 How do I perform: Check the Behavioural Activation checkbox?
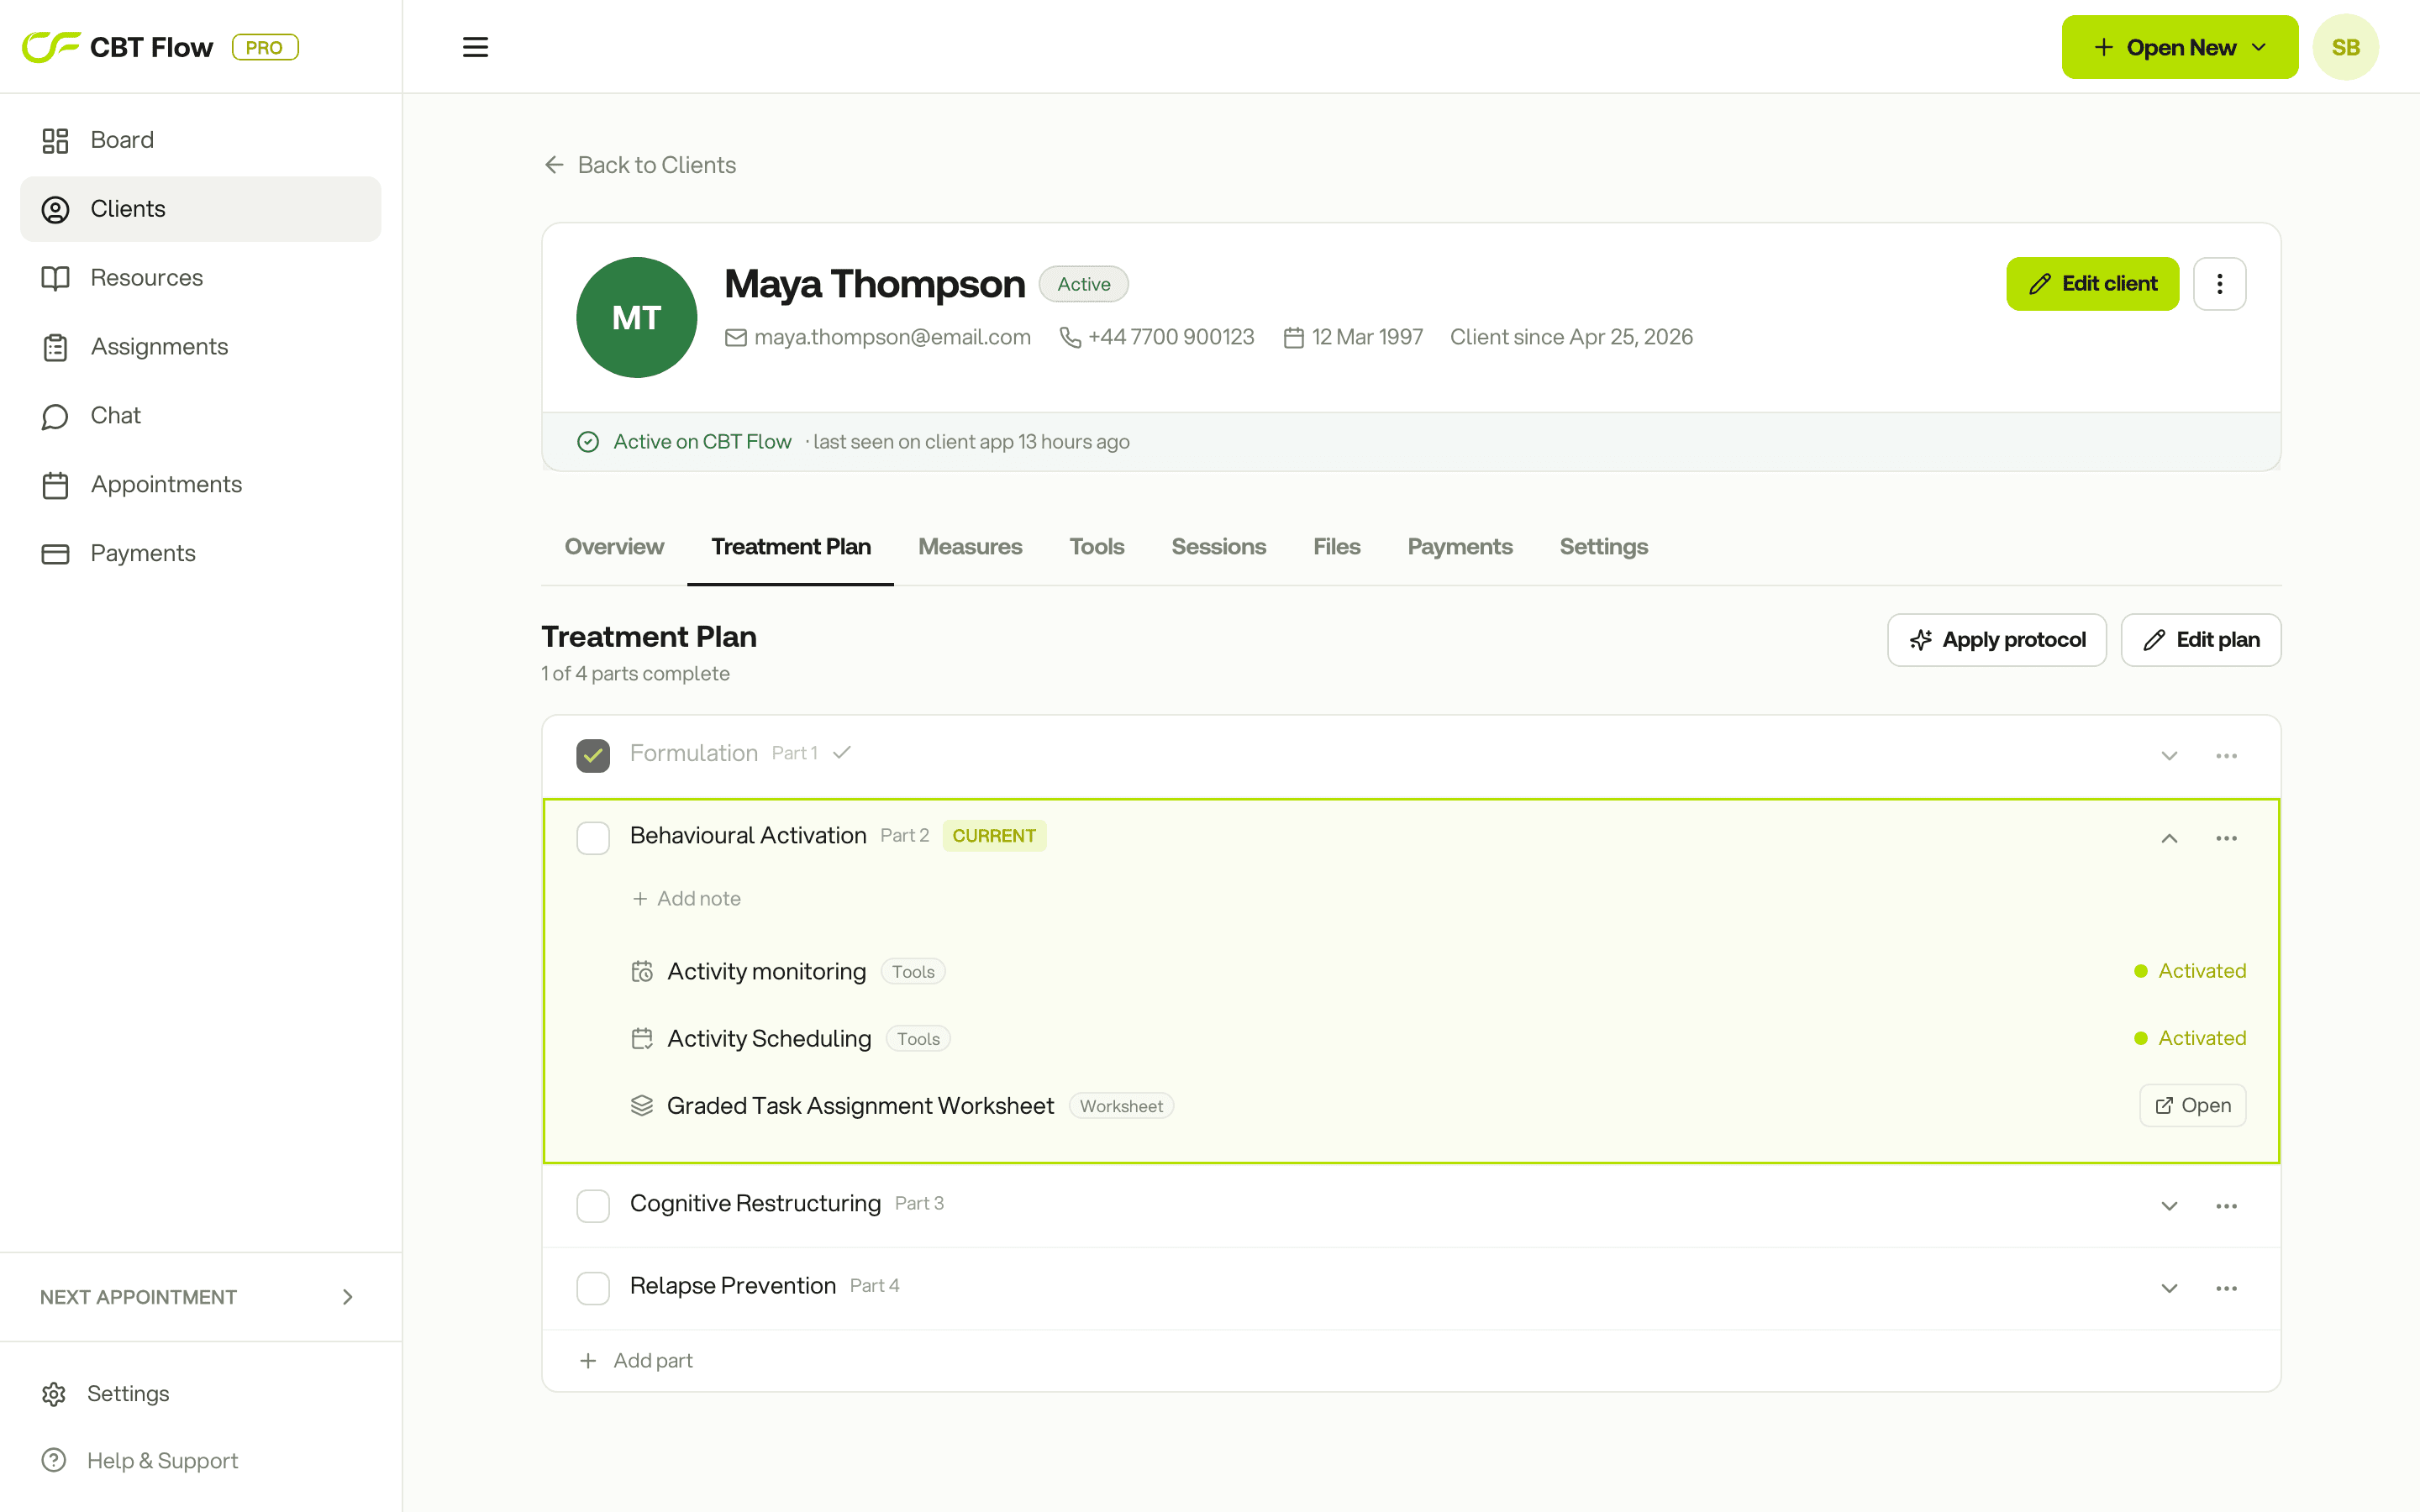[593, 838]
